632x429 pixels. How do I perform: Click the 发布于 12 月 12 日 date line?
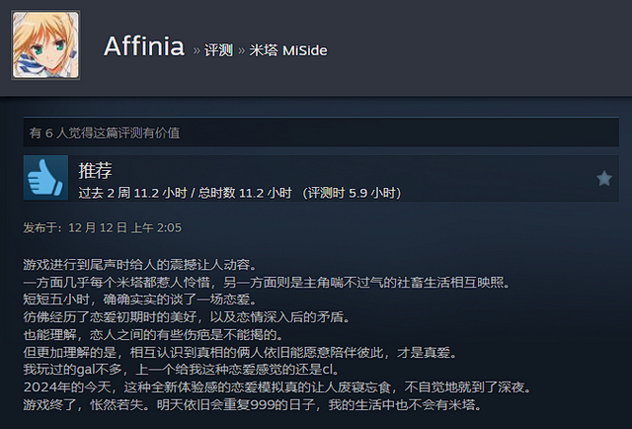tap(103, 228)
